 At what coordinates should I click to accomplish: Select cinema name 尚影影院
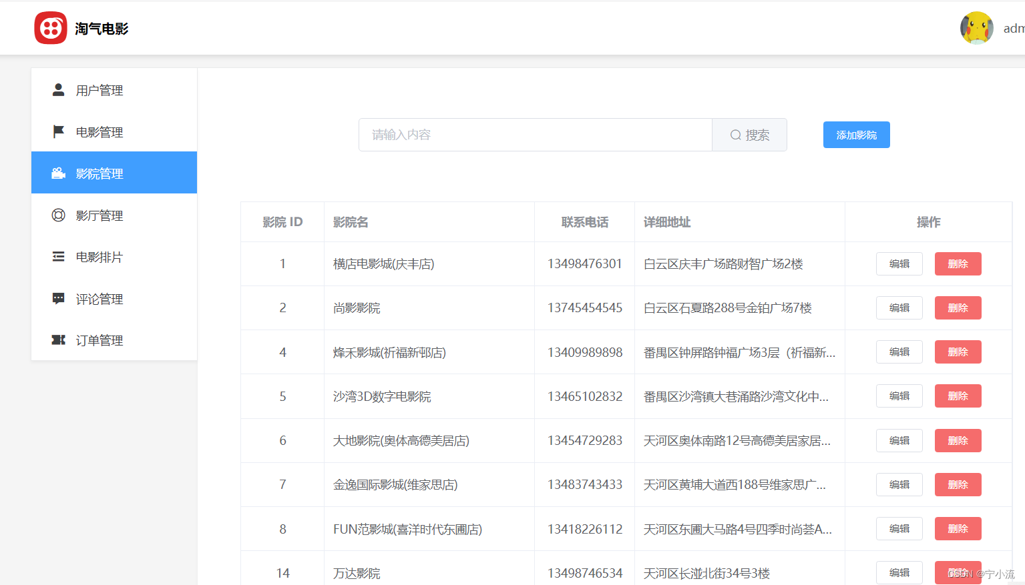[x=357, y=308]
